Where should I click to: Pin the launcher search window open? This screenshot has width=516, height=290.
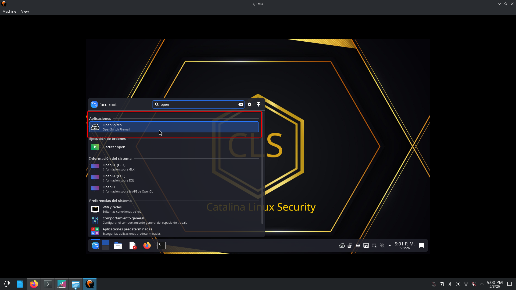coord(259,104)
